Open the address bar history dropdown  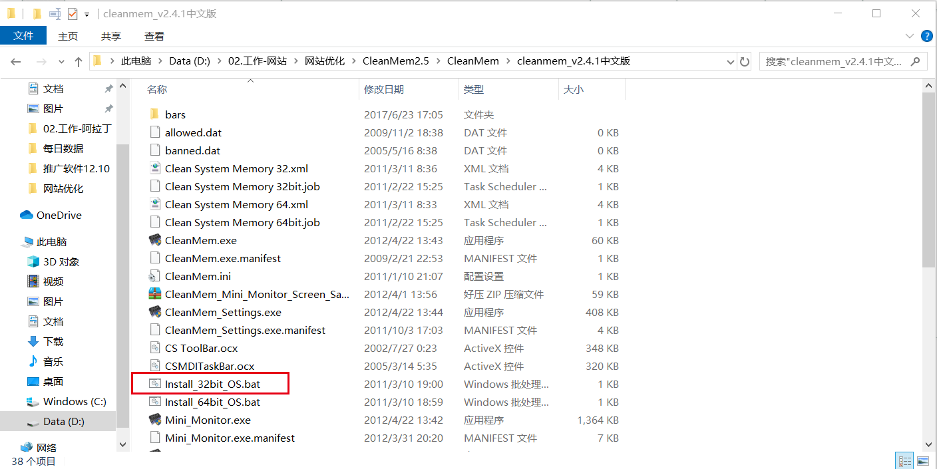[x=730, y=61]
